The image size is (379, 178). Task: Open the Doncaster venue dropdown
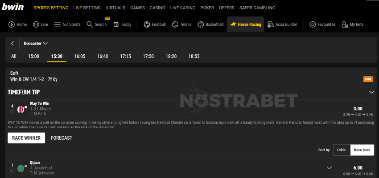[36, 44]
